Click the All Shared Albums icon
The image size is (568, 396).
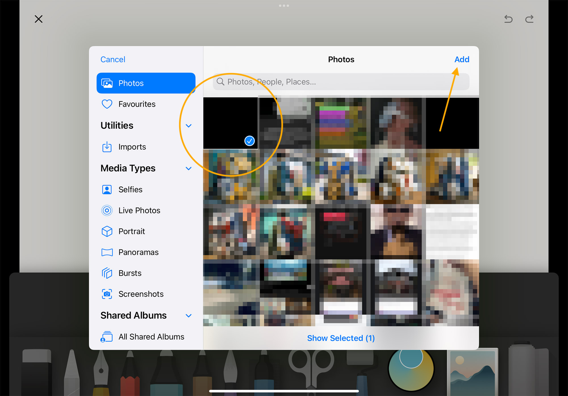pos(106,337)
